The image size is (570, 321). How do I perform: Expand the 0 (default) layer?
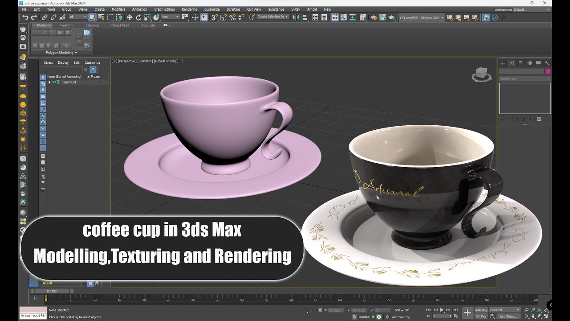pos(49,82)
